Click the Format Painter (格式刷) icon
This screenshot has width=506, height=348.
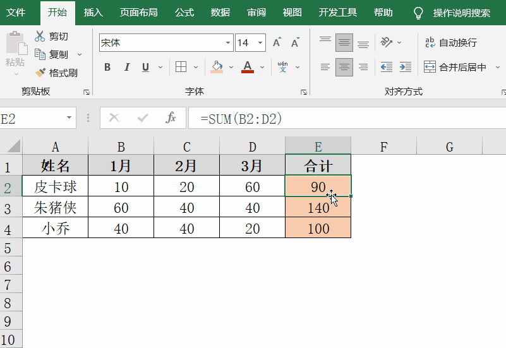41,73
